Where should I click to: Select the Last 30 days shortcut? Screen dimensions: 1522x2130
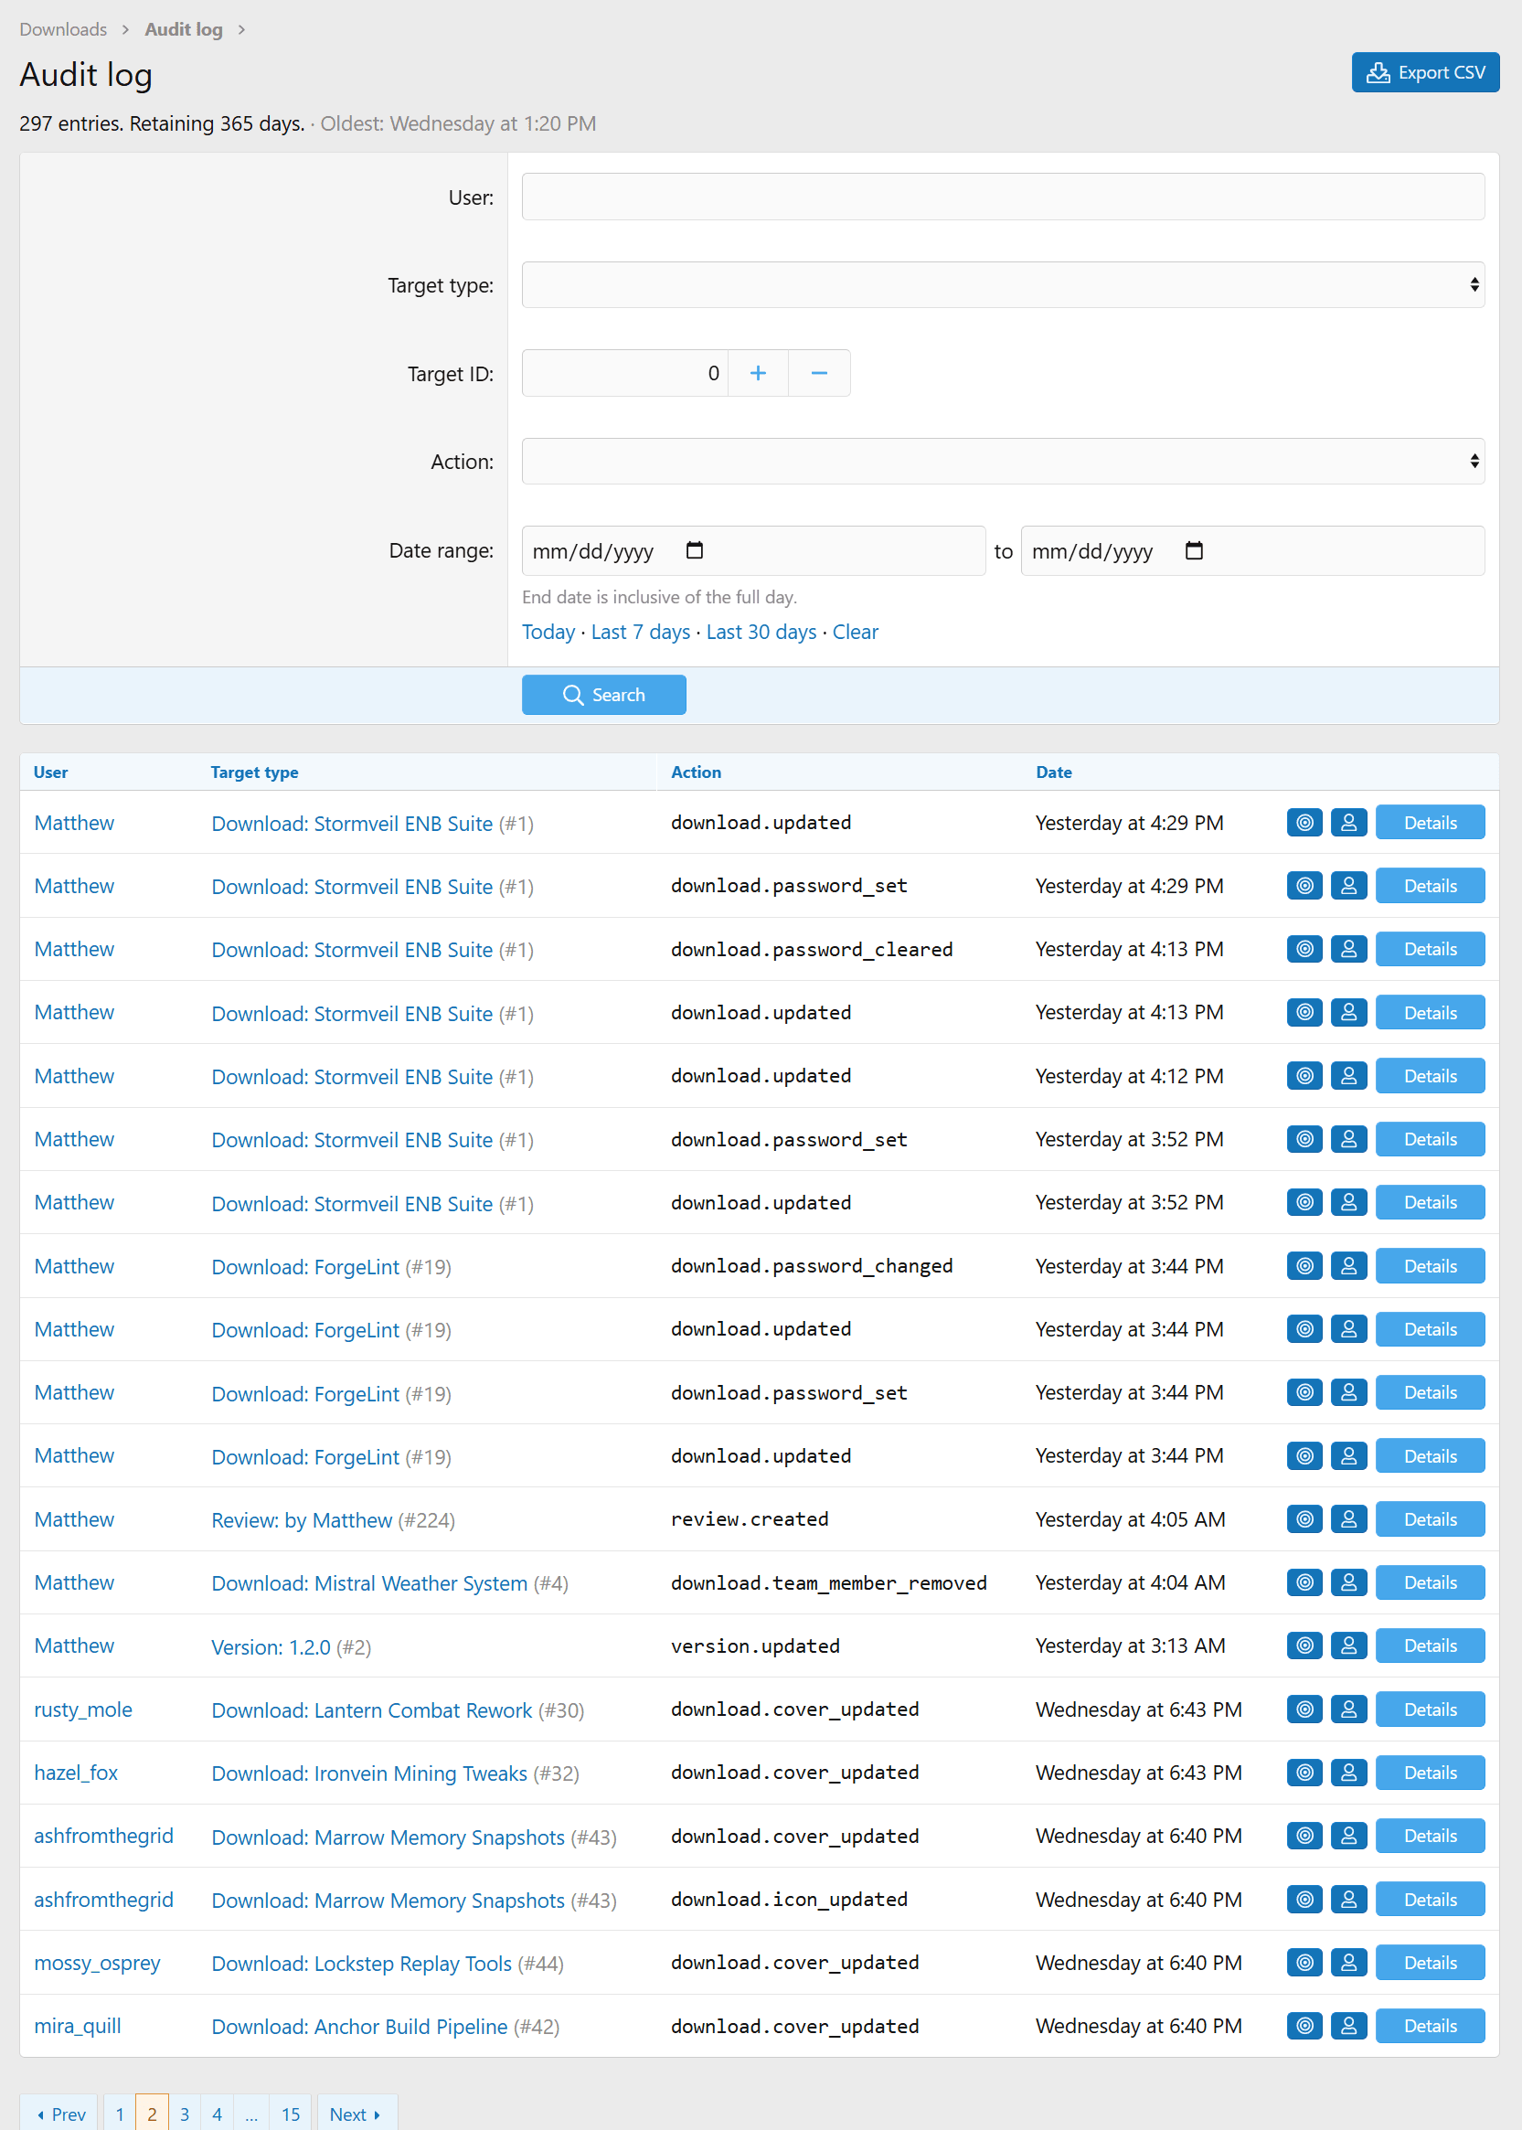(x=761, y=632)
